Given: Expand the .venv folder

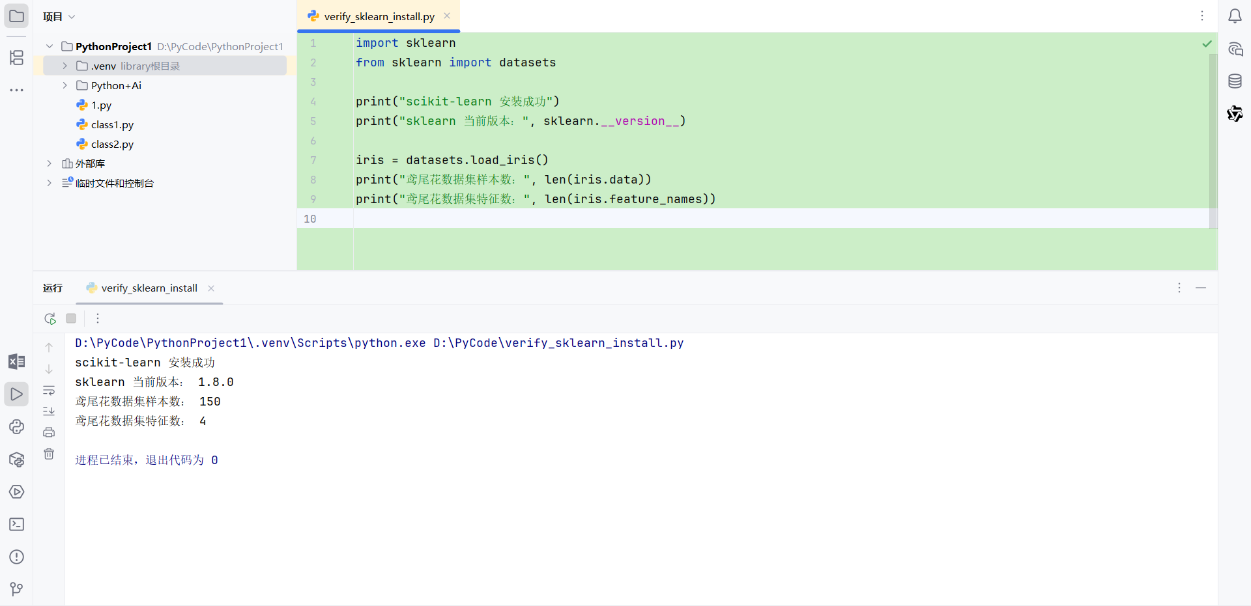Looking at the screenshot, I should 65,66.
